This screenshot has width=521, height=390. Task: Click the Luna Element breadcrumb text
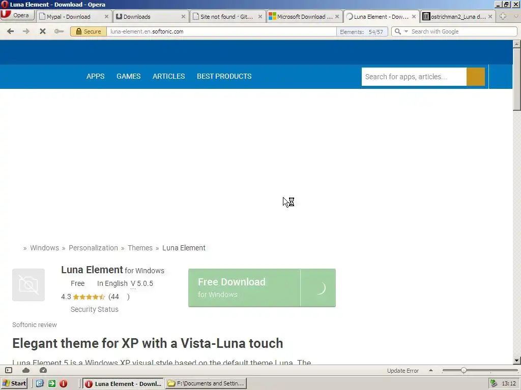point(184,248)
